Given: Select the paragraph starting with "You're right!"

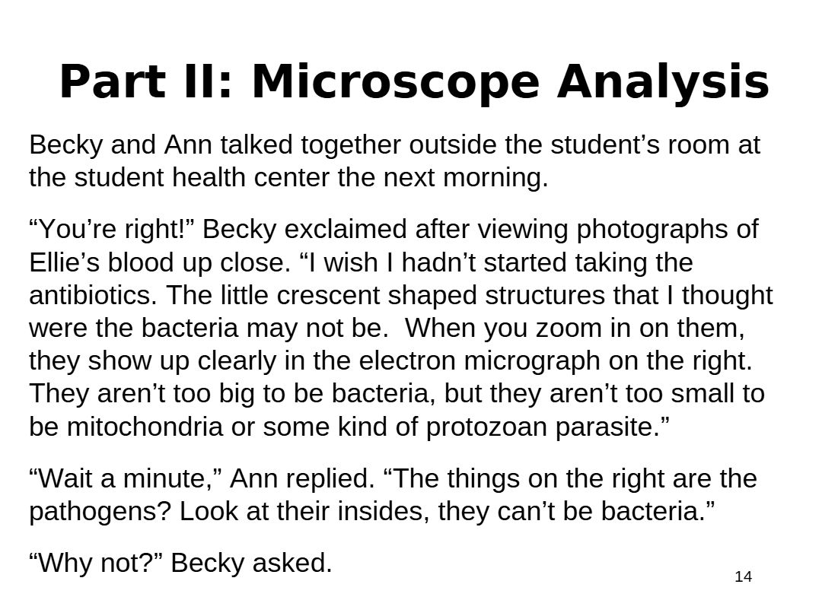Looking at the screenshot, I should pos(400,328).
